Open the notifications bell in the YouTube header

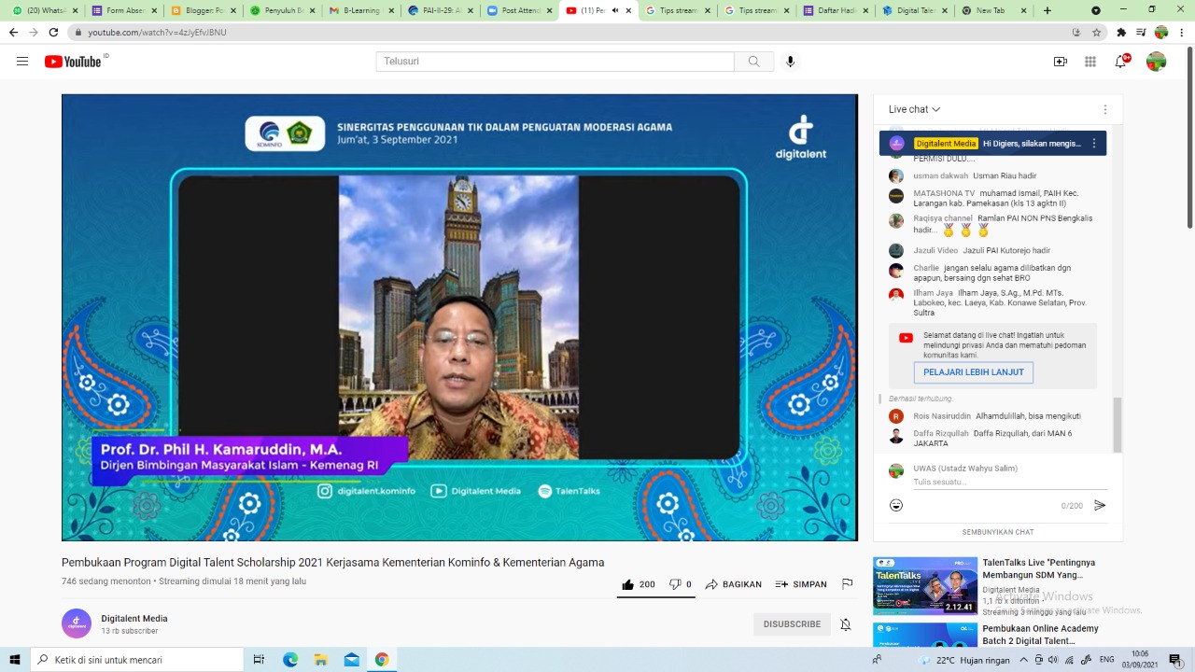1120,62
